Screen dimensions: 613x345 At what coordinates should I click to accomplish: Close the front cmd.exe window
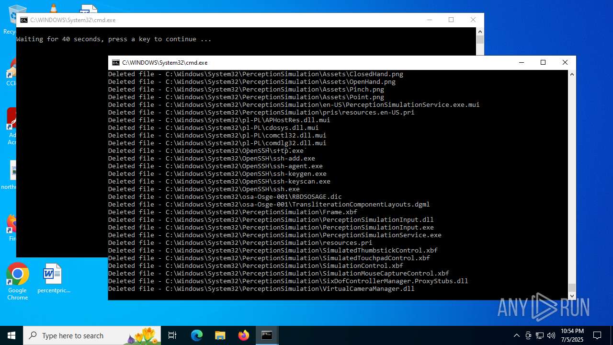point(565,63)
